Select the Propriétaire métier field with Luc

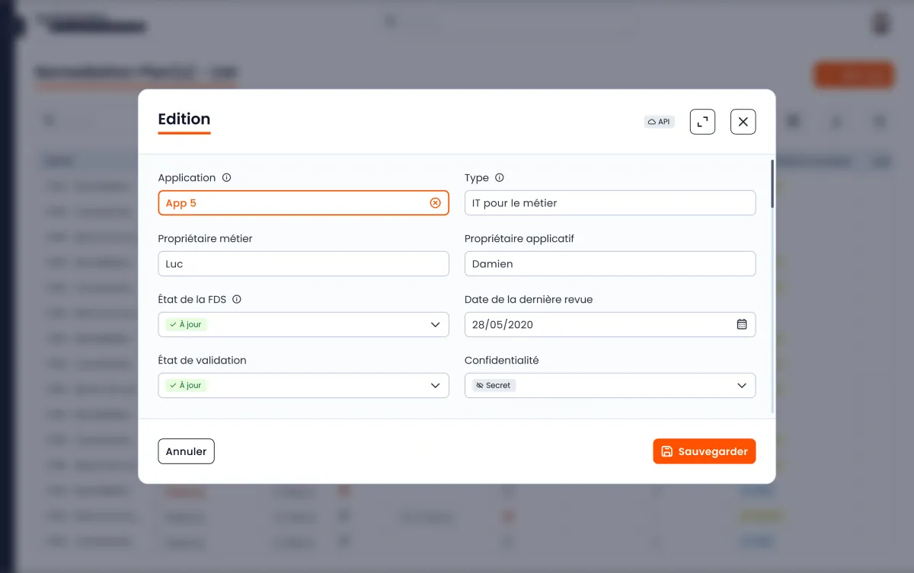pyautogui.click(x=303, y=264)
